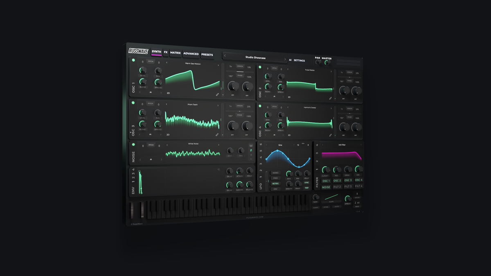Image resolution: width=491 pixels, height=276 pixels.
Task: Open the pencil wavetable editor for OSC 4
Action: point(331,135)
